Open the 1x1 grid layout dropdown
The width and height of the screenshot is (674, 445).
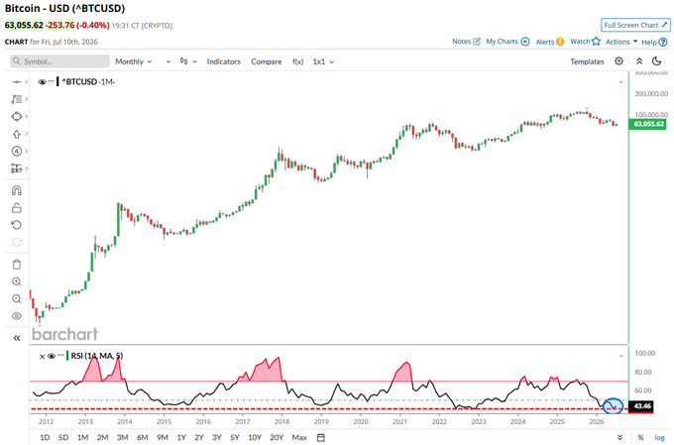[323, 61]
